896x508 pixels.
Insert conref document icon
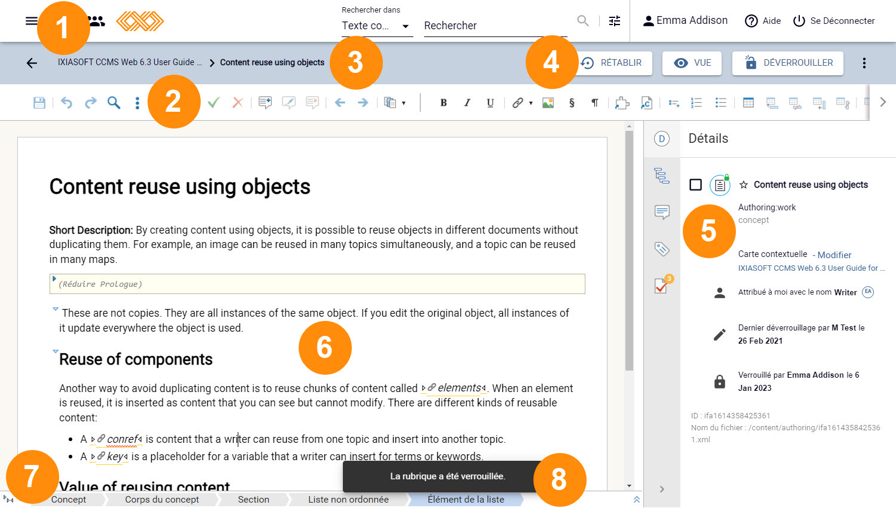click(x=646, y=103)
